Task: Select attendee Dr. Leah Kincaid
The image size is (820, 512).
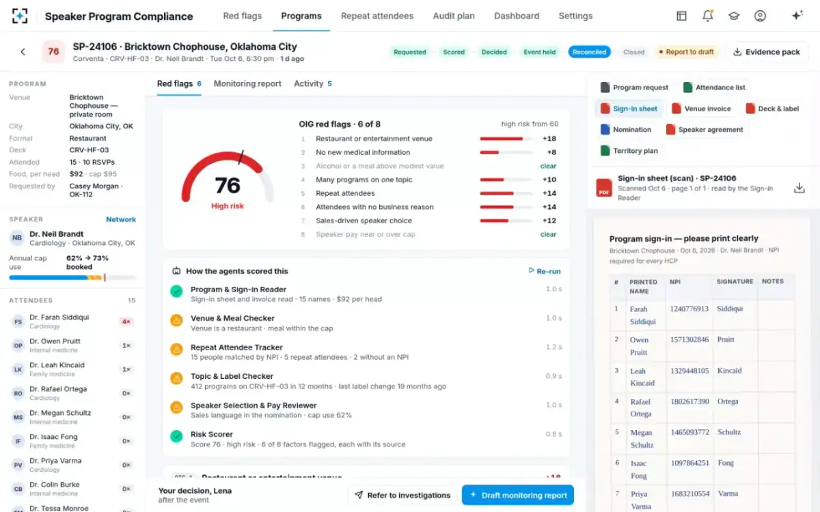Action: pos(72,369)
